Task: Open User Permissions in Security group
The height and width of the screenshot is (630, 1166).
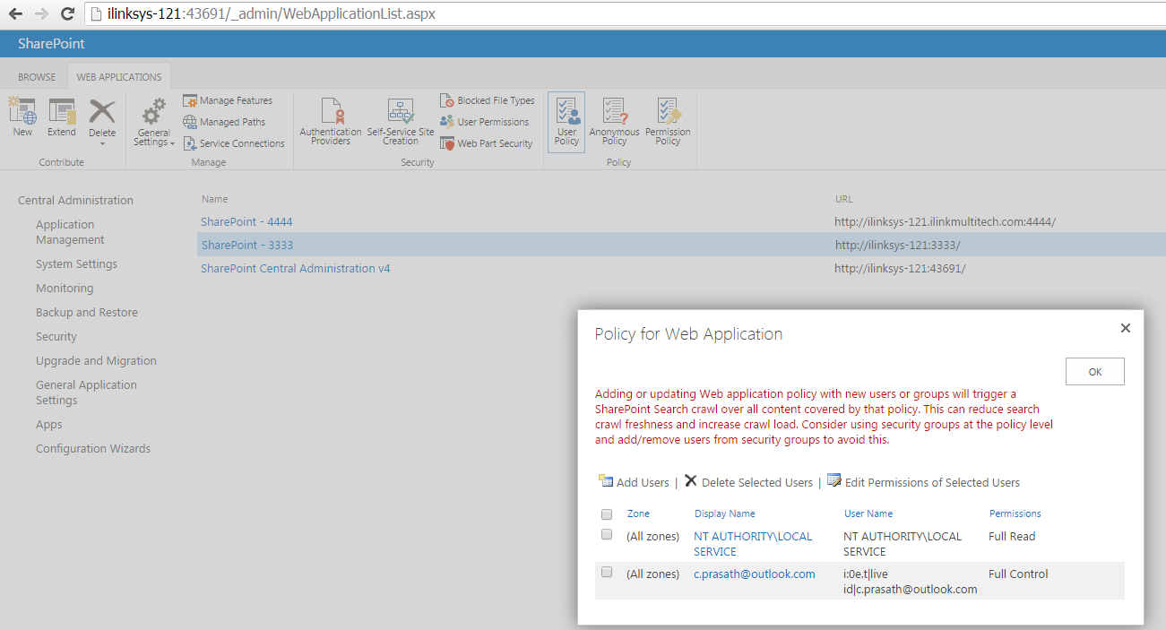Action: [x=485, y=122]
